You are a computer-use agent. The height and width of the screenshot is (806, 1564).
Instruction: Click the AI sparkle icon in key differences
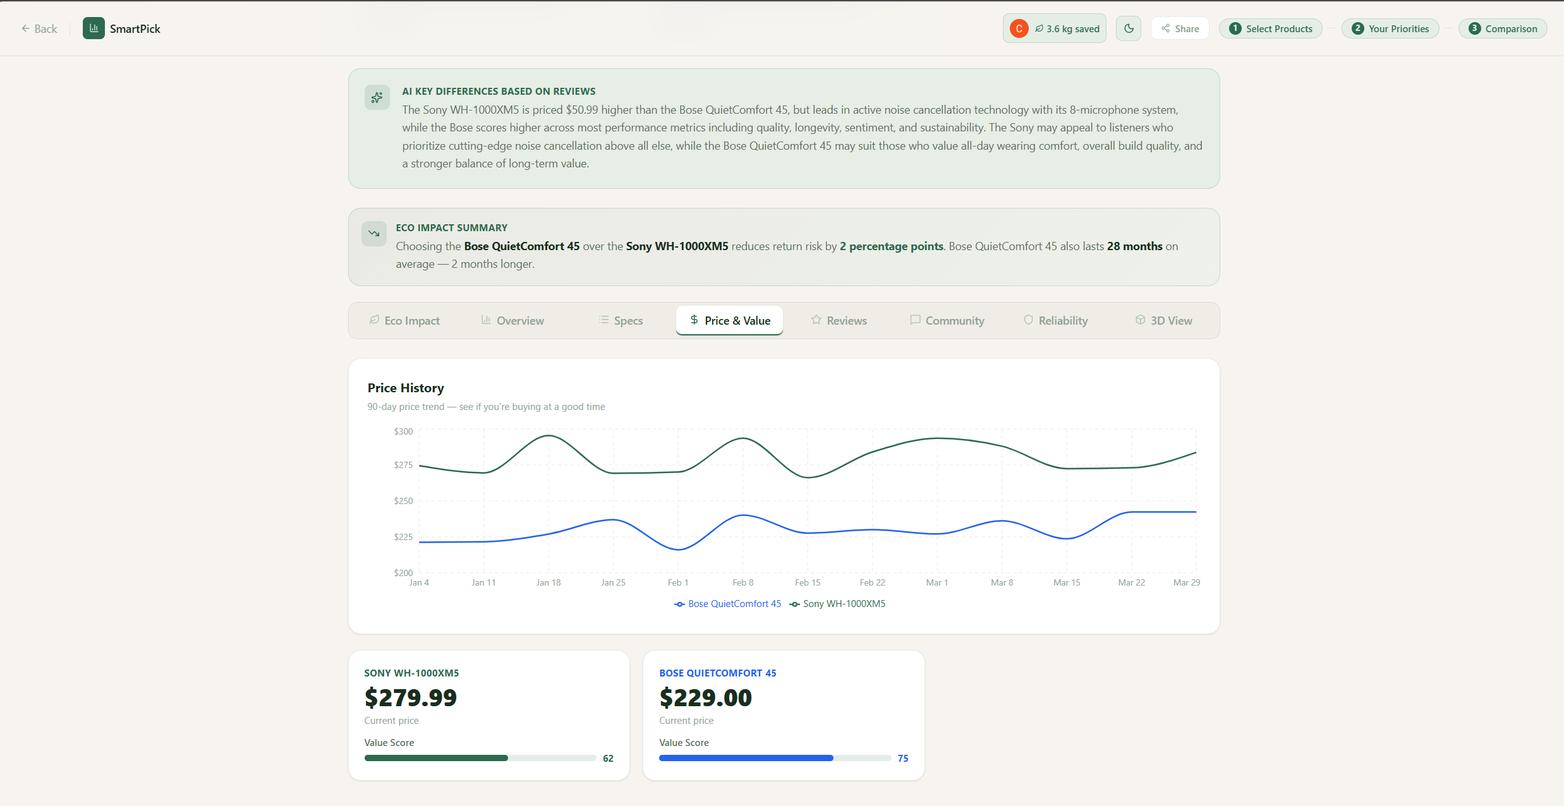click(x=377, y=97)
